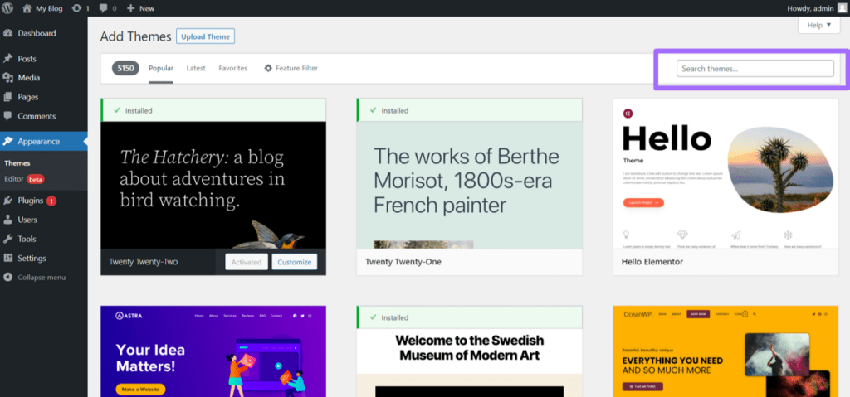Screen dimensions: 850x397
Task: Click the Add Themes heading
Action: point(135,36)
